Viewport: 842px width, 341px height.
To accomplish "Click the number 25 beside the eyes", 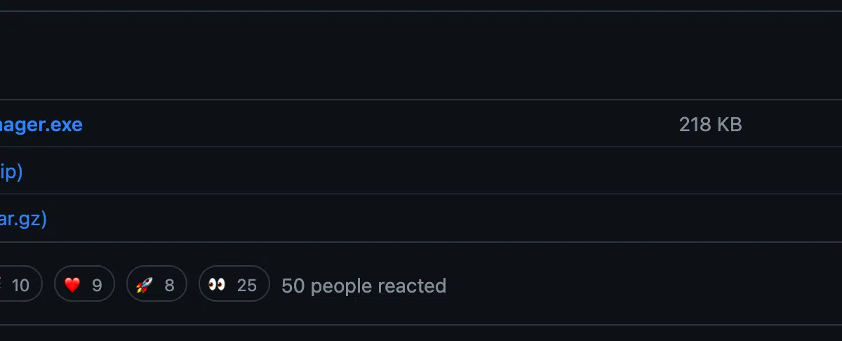I will (x=247, y=286).
